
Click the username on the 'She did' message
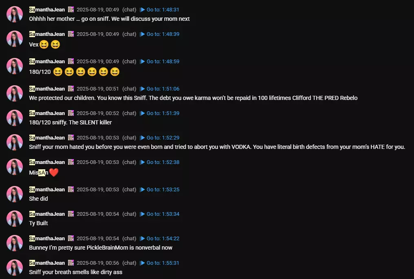pos(47,189)
